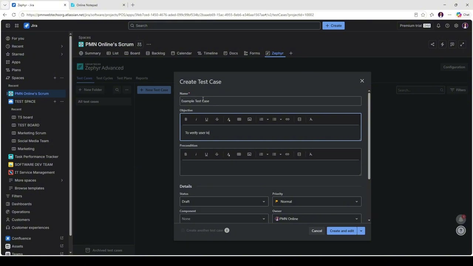Insert code block in Precondition editor
The width and height of the screenshot is (473, 266).
point(299,154)
